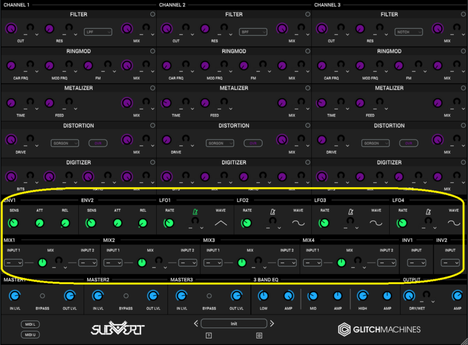The height and width of the screenshot is (345, 468).
Task: Click Channel 1 distortion OVR button
Action: 98,143
